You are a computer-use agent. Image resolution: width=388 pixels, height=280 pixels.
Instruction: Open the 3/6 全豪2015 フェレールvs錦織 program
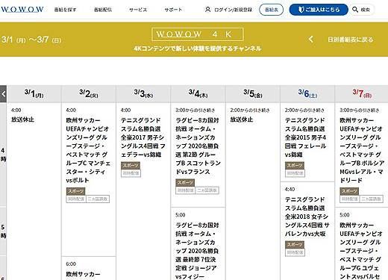click(x=305, y=137)
